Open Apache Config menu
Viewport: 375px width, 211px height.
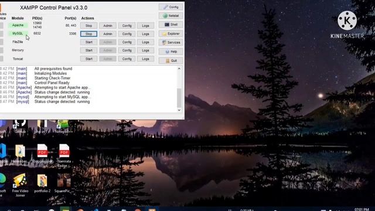point(127,26)
